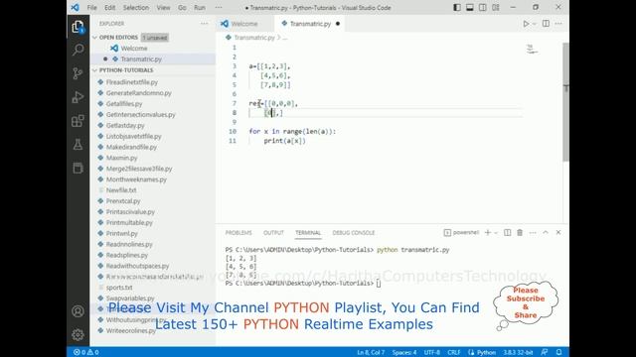Select the Terminal panel tab

tap(308, 233)
